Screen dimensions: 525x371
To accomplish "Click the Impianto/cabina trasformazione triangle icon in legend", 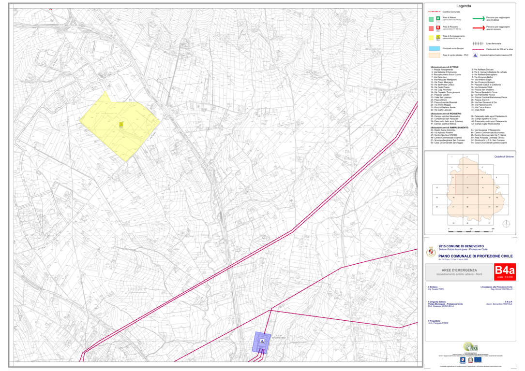I will [x=475, y=55].
